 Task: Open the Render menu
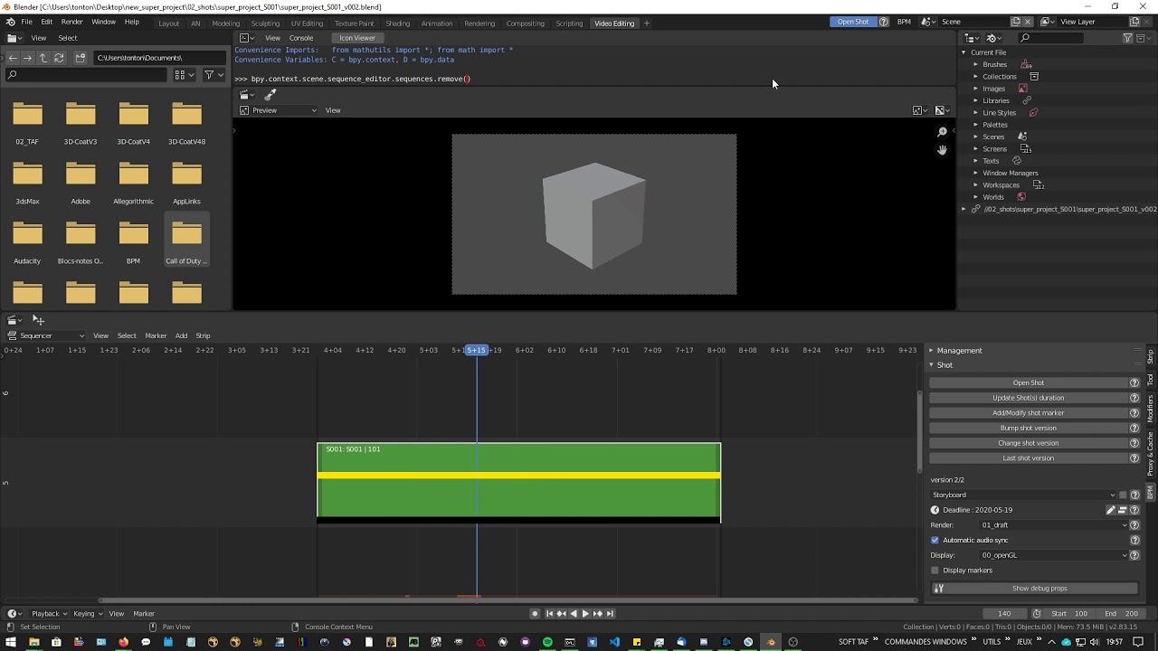tap(71, 22)
